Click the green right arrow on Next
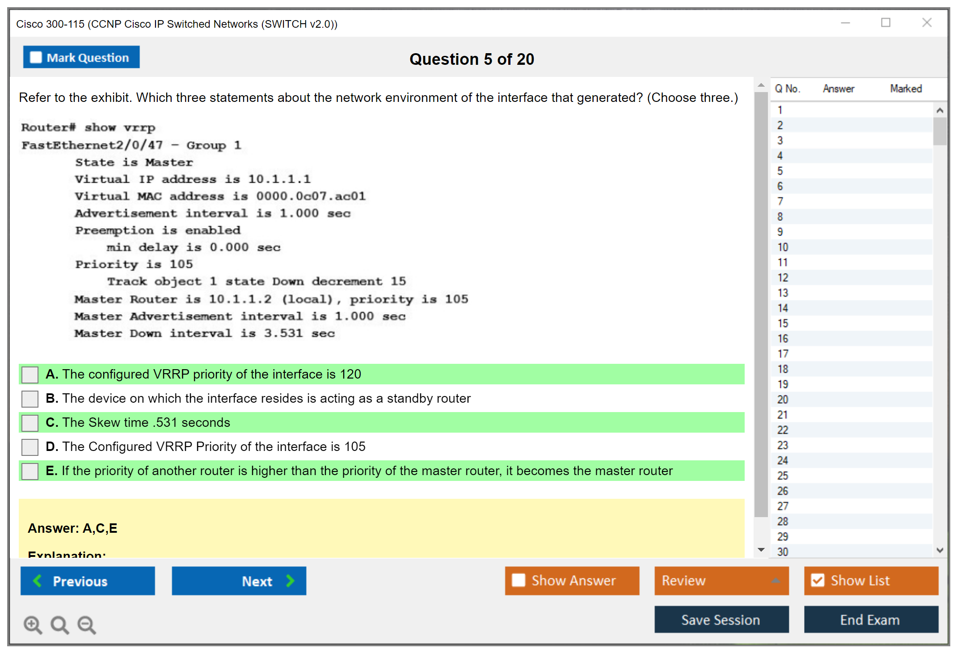Screen dimensions: 961x657 coord(290,581)
